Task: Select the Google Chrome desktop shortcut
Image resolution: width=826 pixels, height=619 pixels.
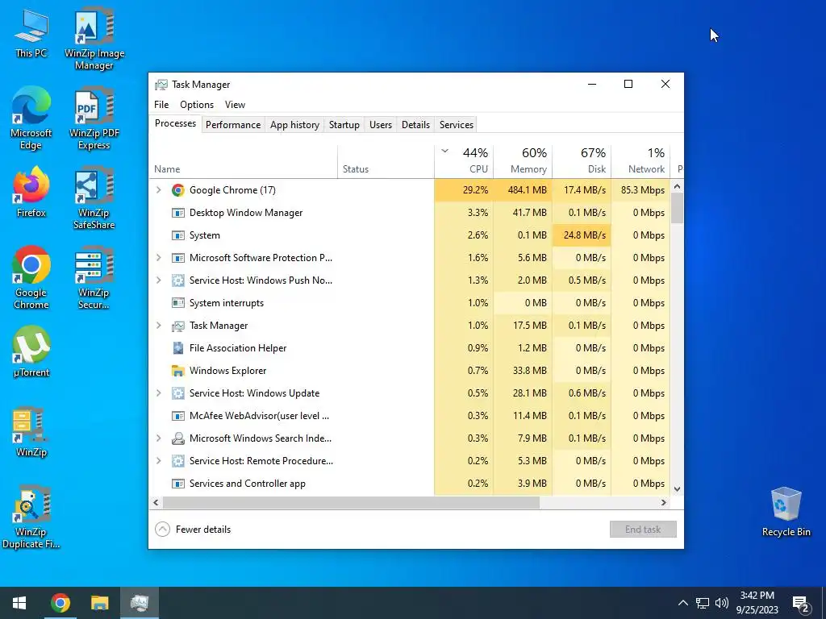Action: [31, 277]
